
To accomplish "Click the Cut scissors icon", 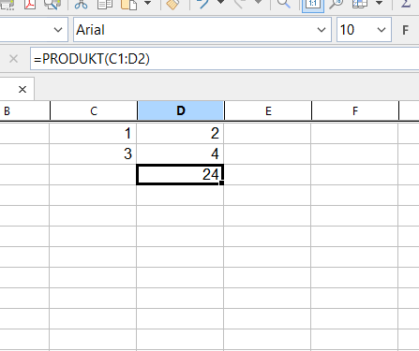I will click(x=81, y=4).
